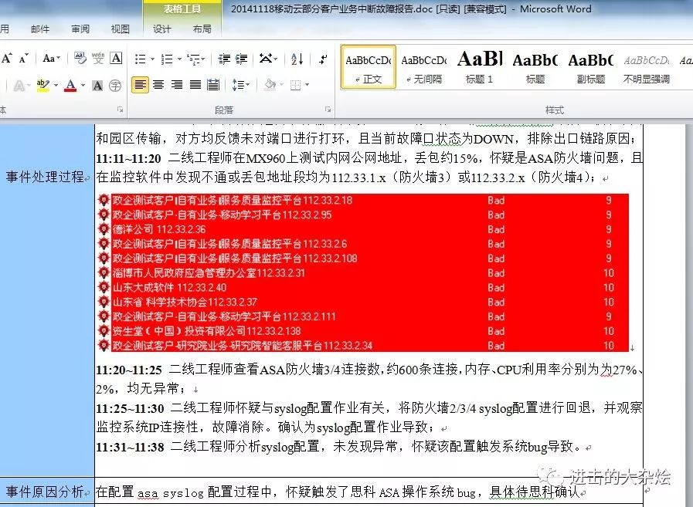Open the Line Spacing menu
This screenshot has height=507, width=693.
click(241, 85)
